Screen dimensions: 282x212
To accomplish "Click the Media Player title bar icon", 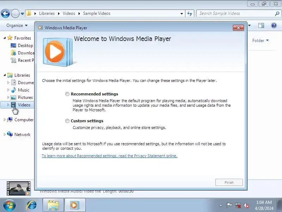I will point(40,28).
